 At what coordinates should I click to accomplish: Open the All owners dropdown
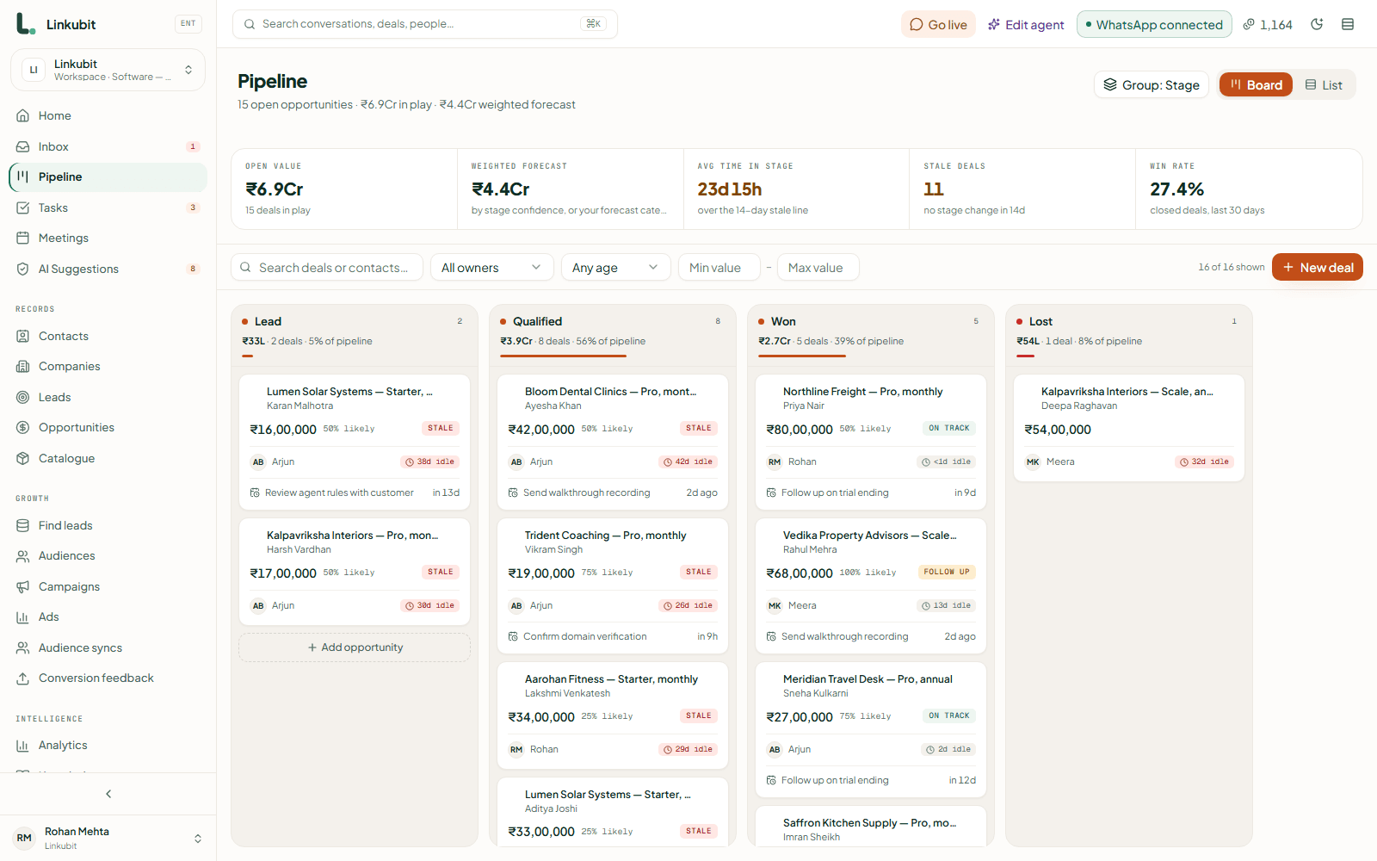pos(491,268)
